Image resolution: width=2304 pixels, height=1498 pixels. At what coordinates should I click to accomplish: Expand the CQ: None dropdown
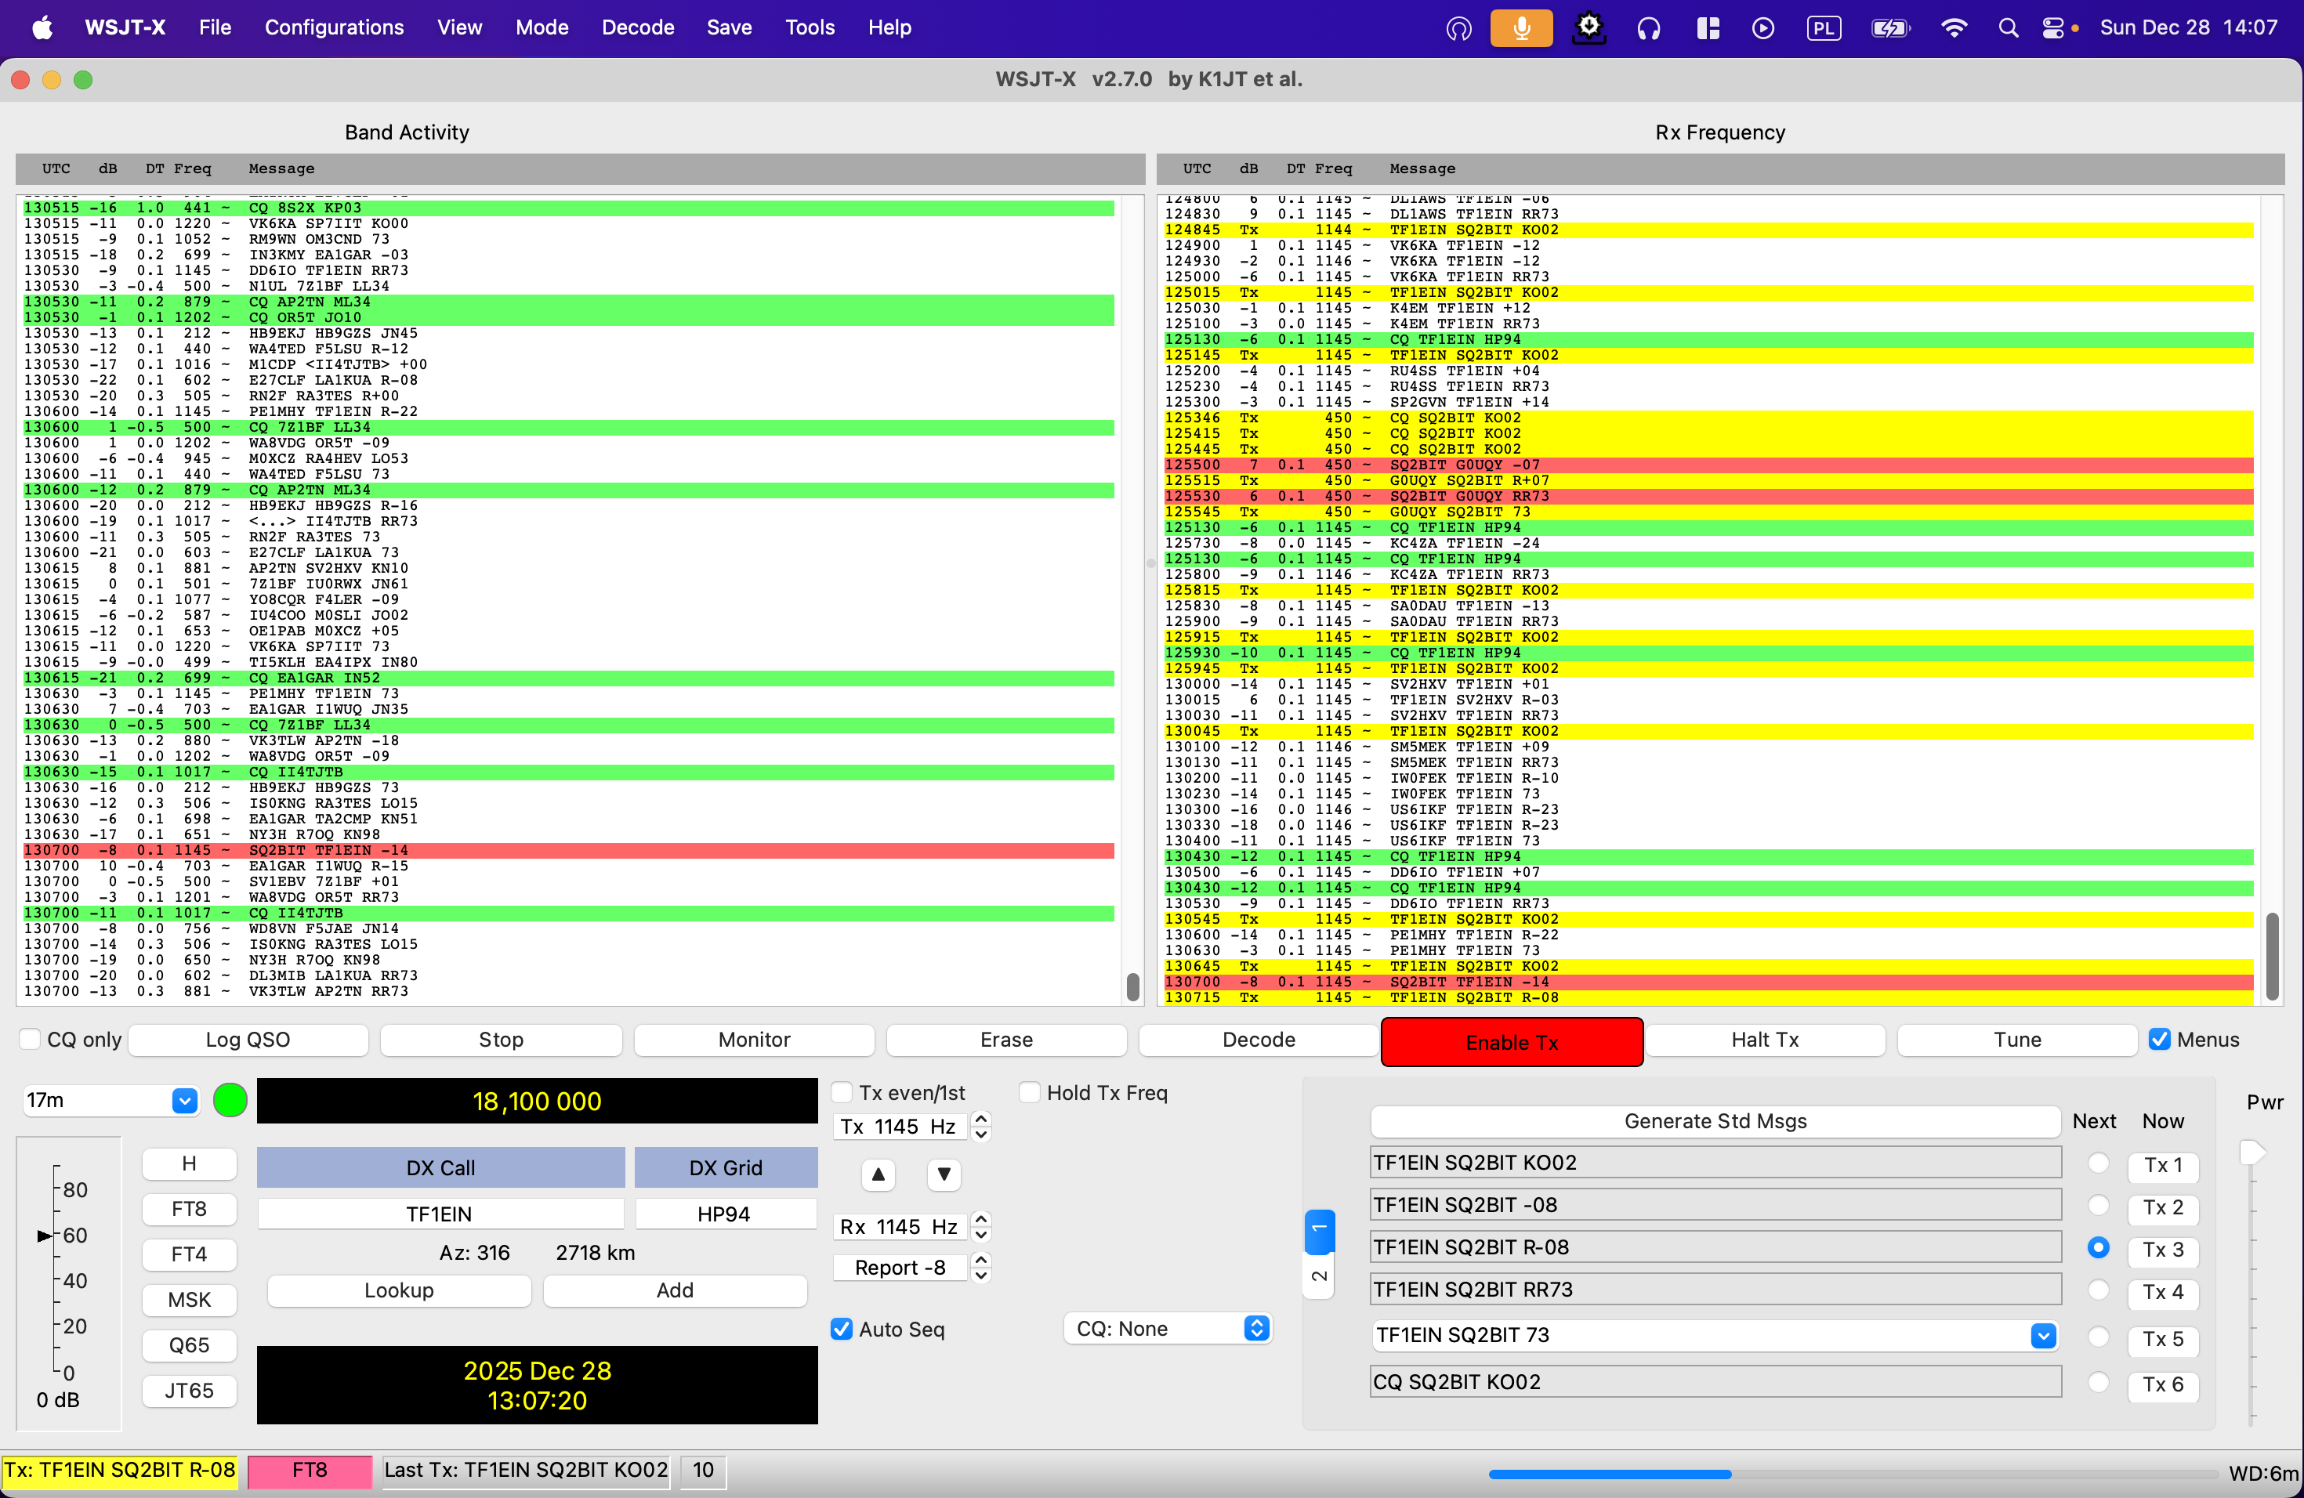point(1255,1329)
